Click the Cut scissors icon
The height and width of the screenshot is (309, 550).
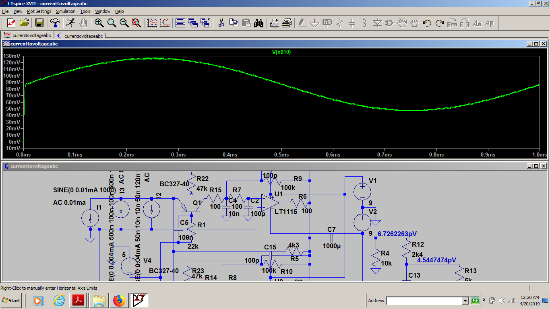click(x=221, y=23)
